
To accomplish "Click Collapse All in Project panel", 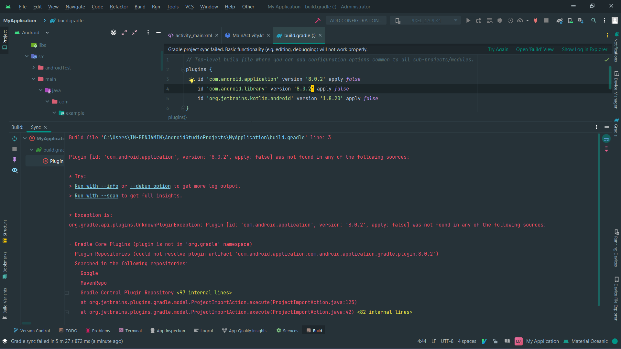I will tap(135, 32).
